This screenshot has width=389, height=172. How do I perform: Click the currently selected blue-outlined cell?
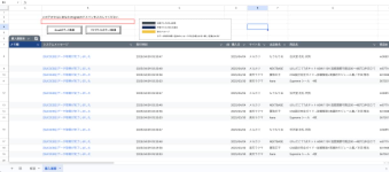[257, 27]
